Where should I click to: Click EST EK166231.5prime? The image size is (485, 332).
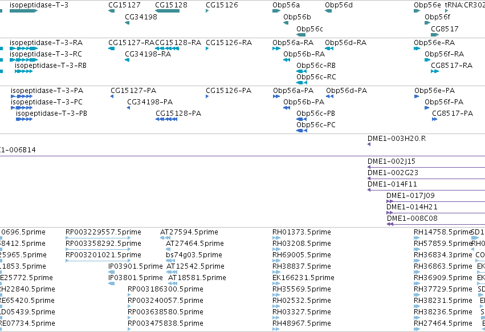click(303, 278)
